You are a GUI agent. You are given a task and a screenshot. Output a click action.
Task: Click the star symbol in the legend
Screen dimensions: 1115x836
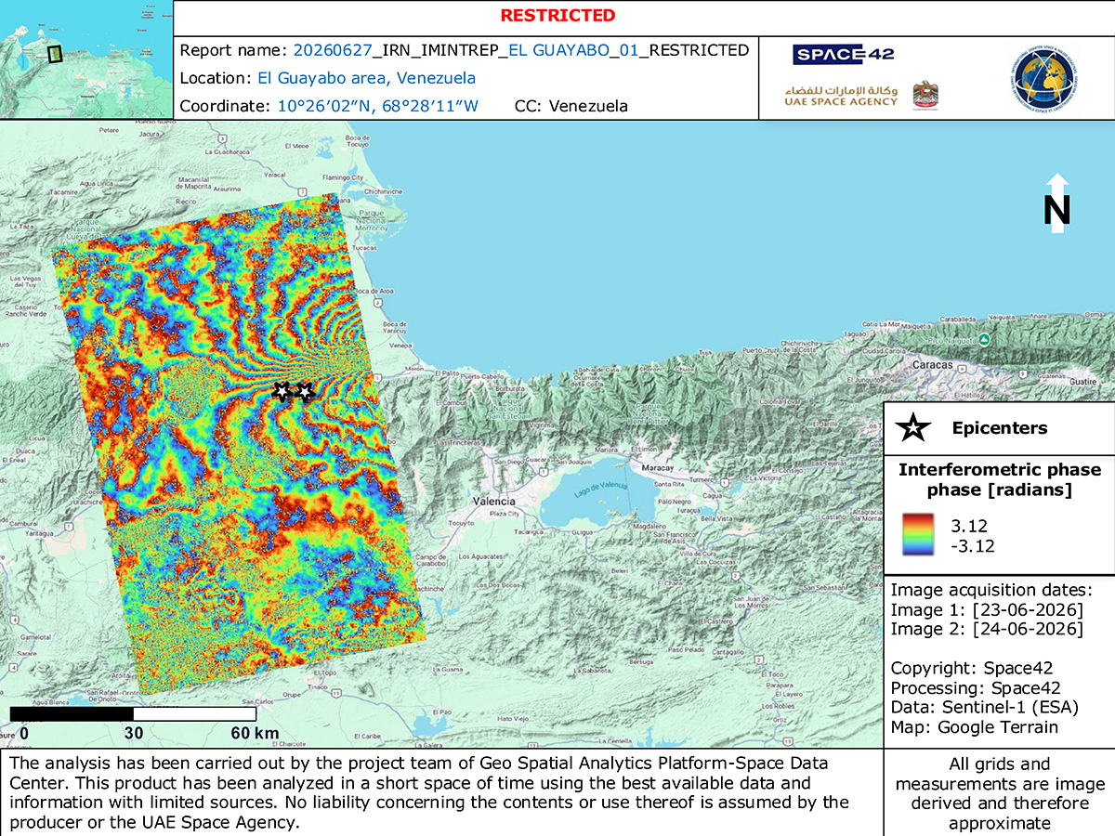point(915,428)
